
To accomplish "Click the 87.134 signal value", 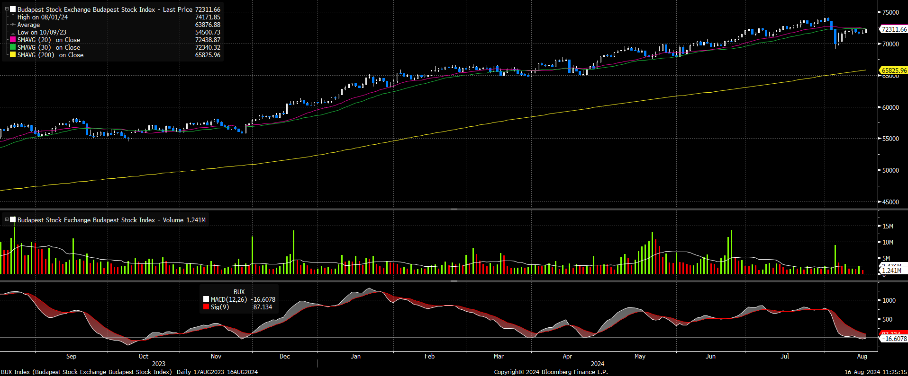I will click(263, 307).
